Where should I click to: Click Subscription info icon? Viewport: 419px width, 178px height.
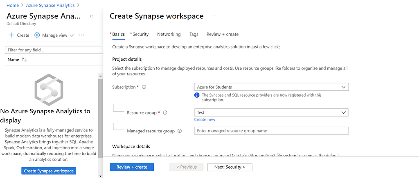144,87
